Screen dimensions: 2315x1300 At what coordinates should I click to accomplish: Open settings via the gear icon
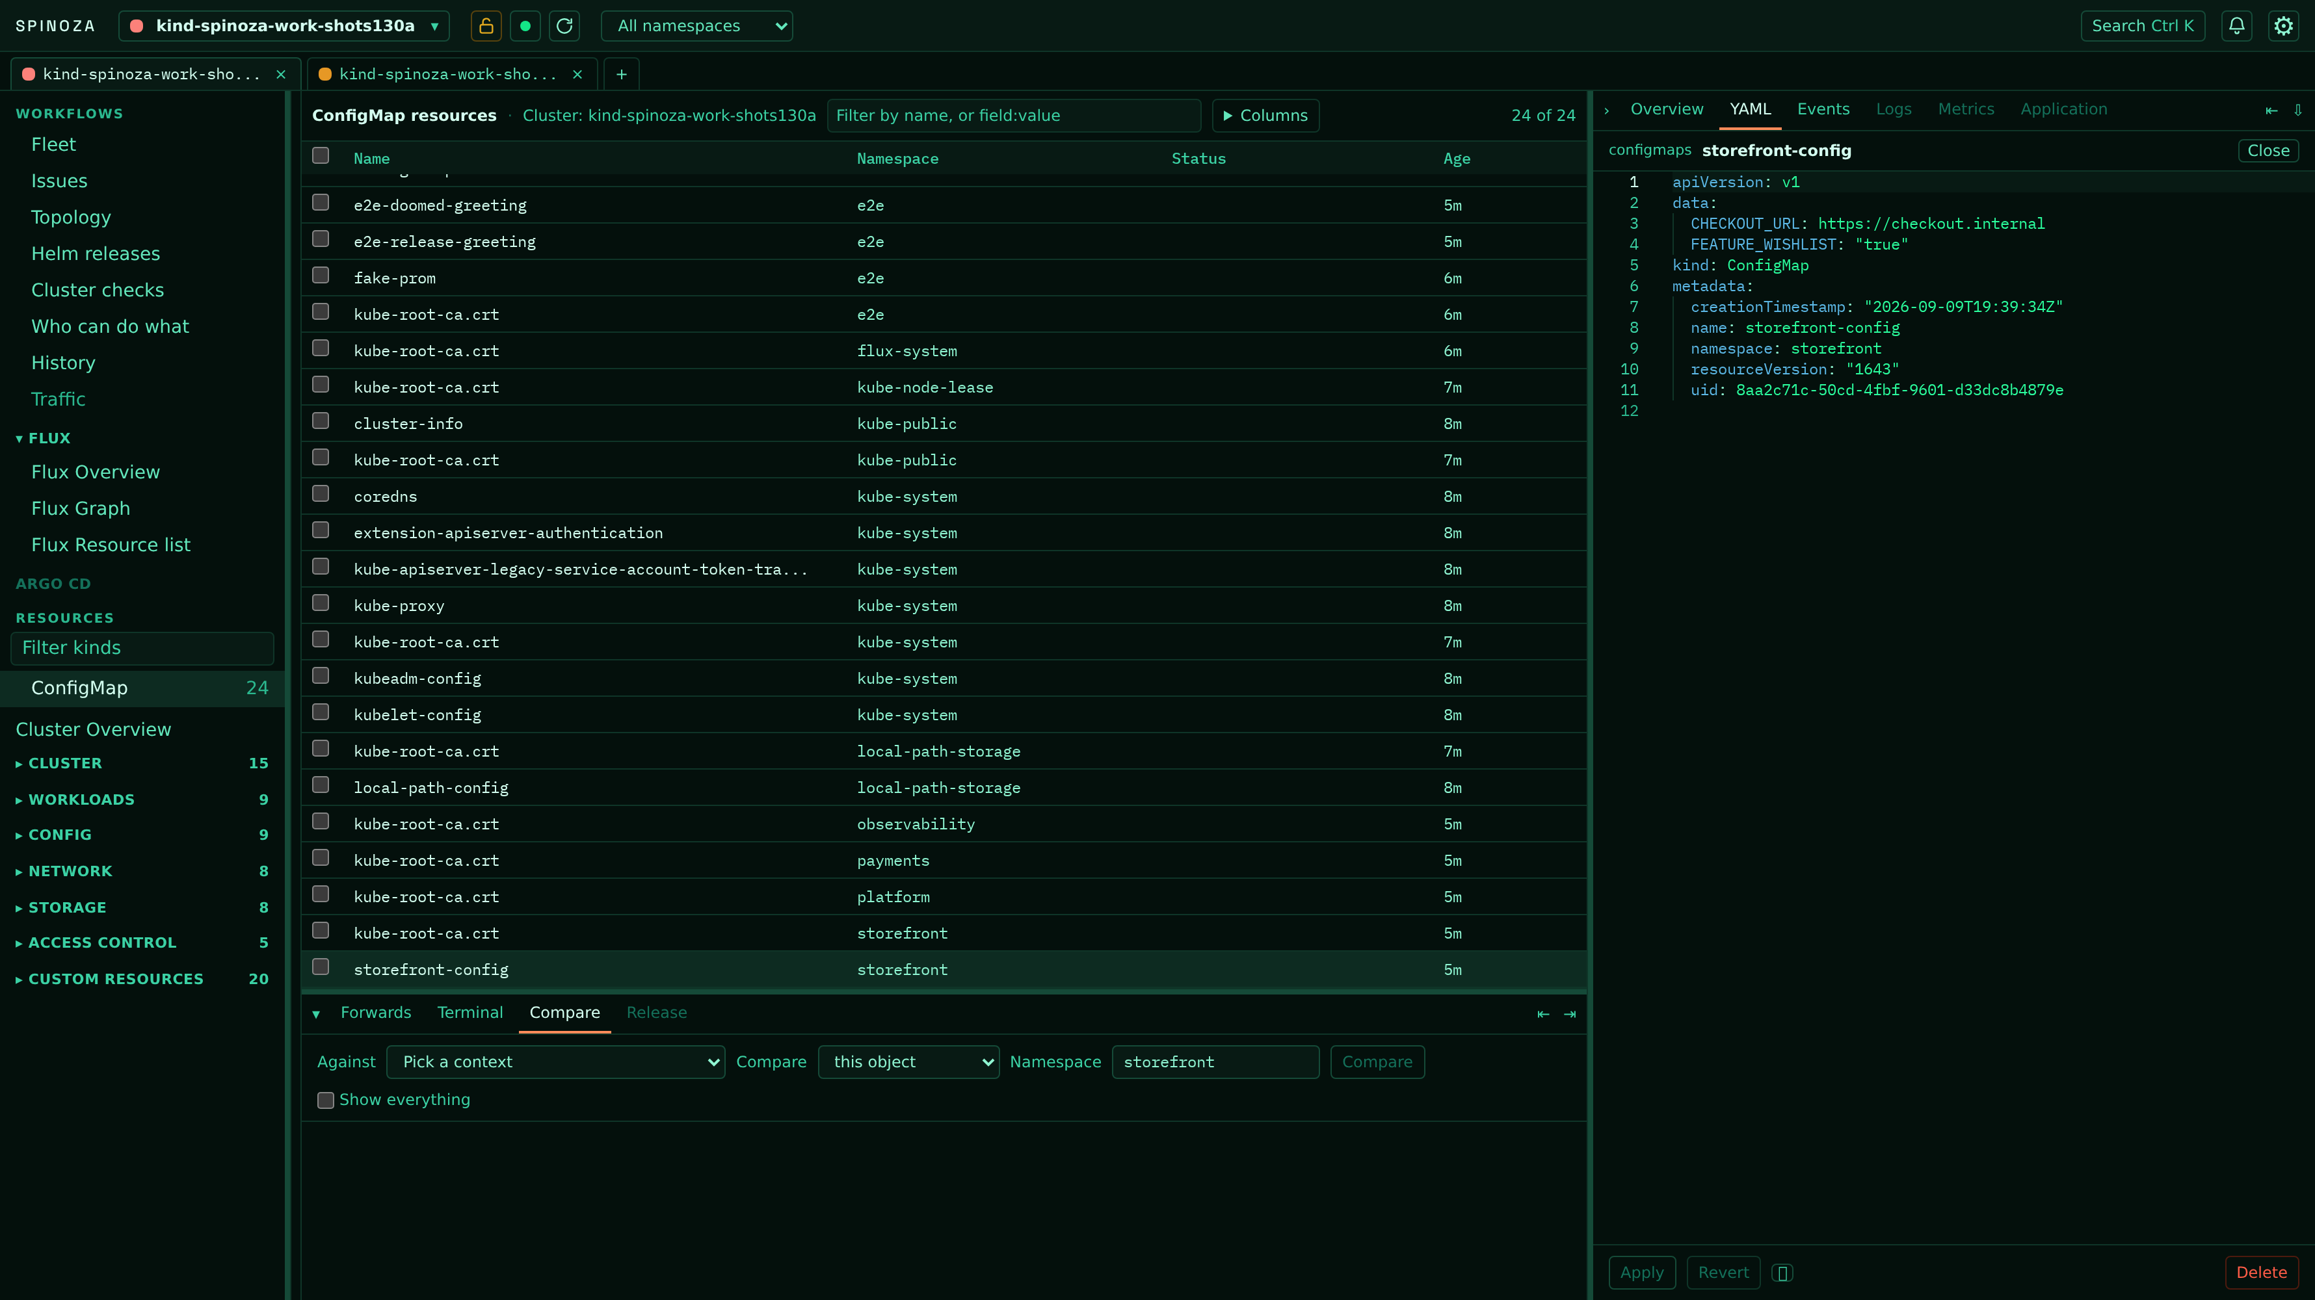[x=2284, y=26]
